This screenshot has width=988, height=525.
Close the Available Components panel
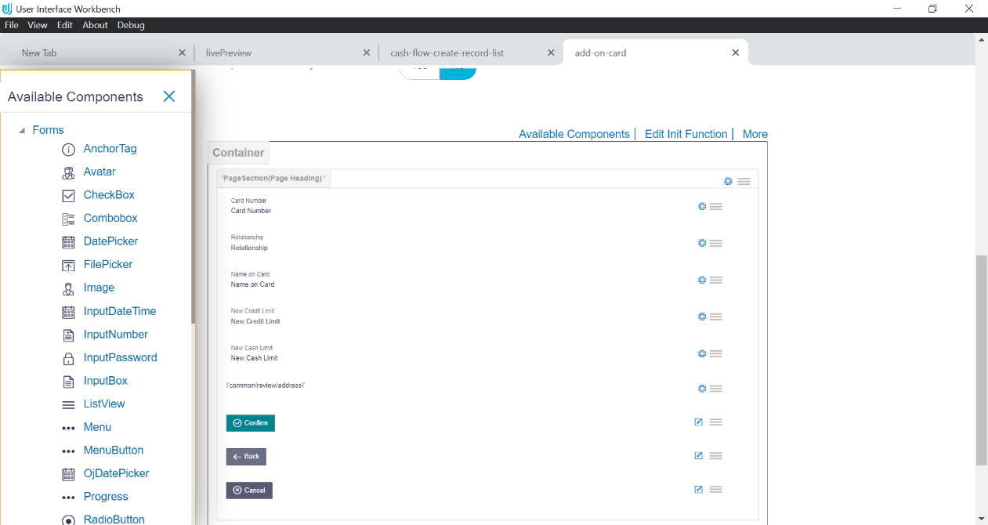pos(168,96)
